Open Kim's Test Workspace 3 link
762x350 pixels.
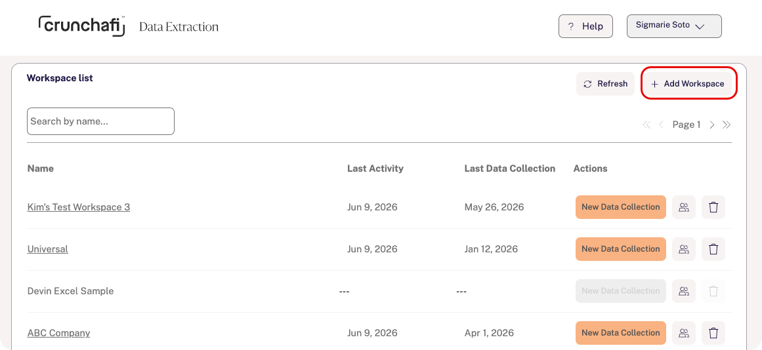click(79, 207)
